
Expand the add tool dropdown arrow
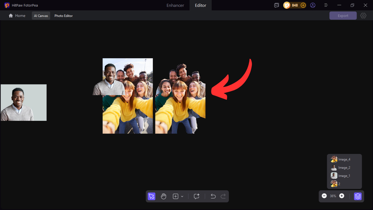(182, 196)
